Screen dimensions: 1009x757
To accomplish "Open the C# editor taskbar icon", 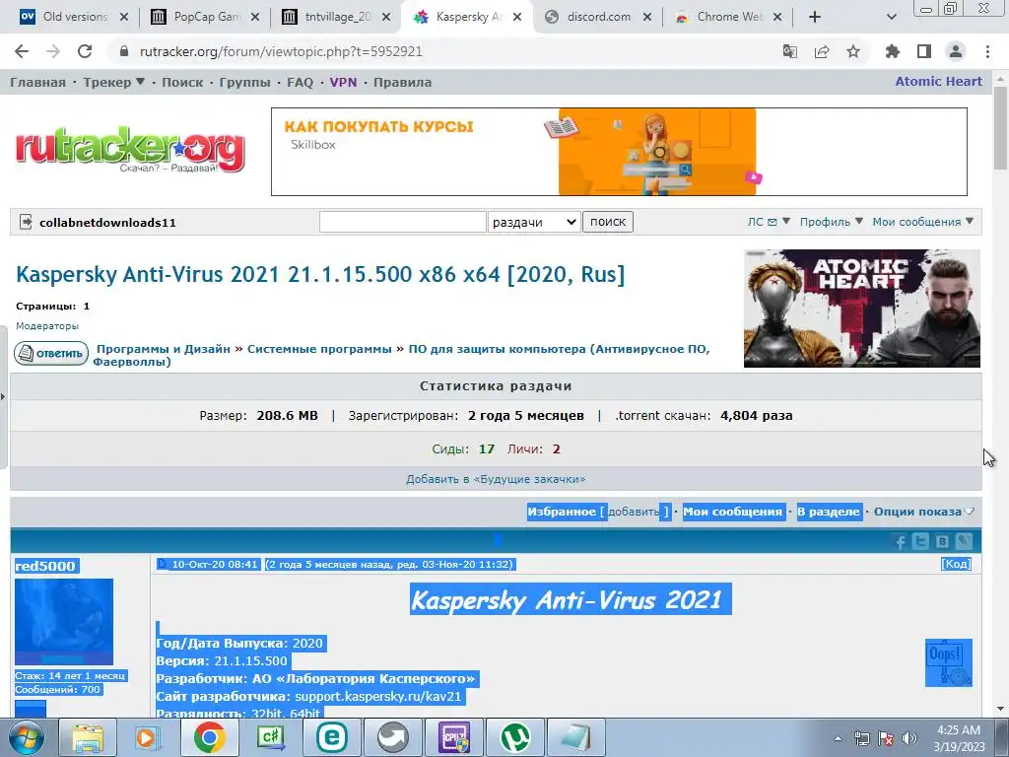I will pyautogui.click(x=270, y=737).
